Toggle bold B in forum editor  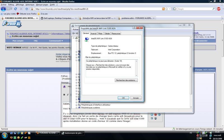tap(64, 95)
